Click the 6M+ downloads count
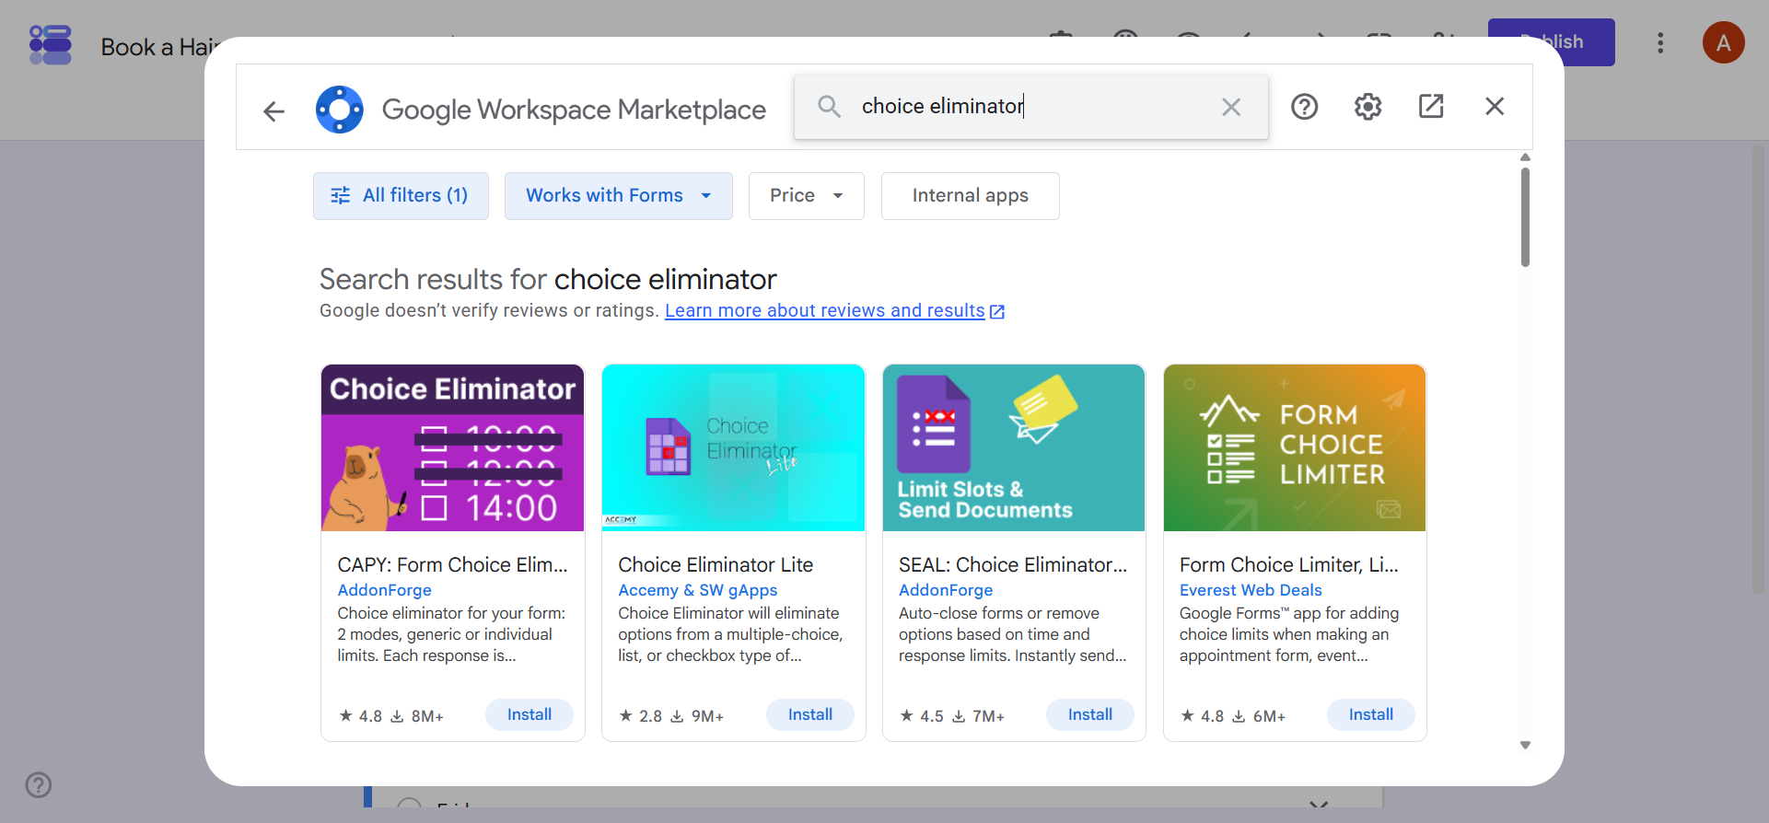Screen dimensions: 1769x823 (x=1259, y=716)
